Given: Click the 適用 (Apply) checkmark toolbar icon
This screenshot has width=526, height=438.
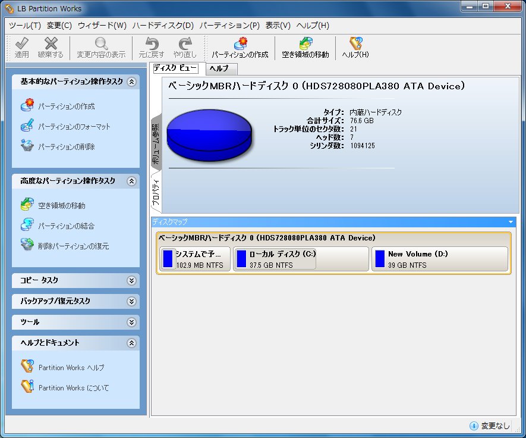Looking at the screenshot, I should [x=22, y=43].
